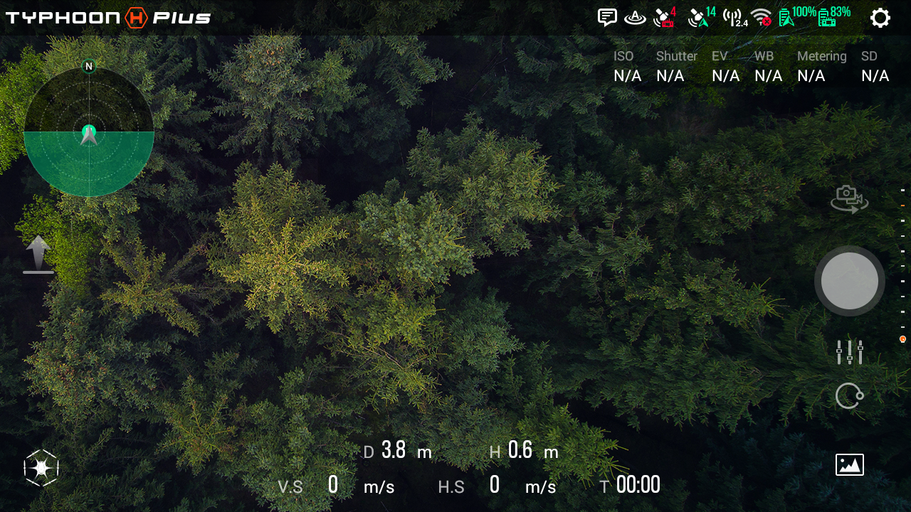Open the messages notification icon

(607, 18)
